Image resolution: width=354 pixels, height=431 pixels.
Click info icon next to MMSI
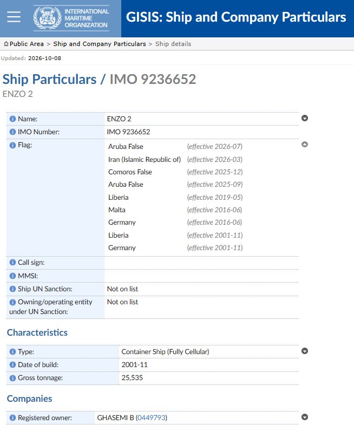(12, 276)
